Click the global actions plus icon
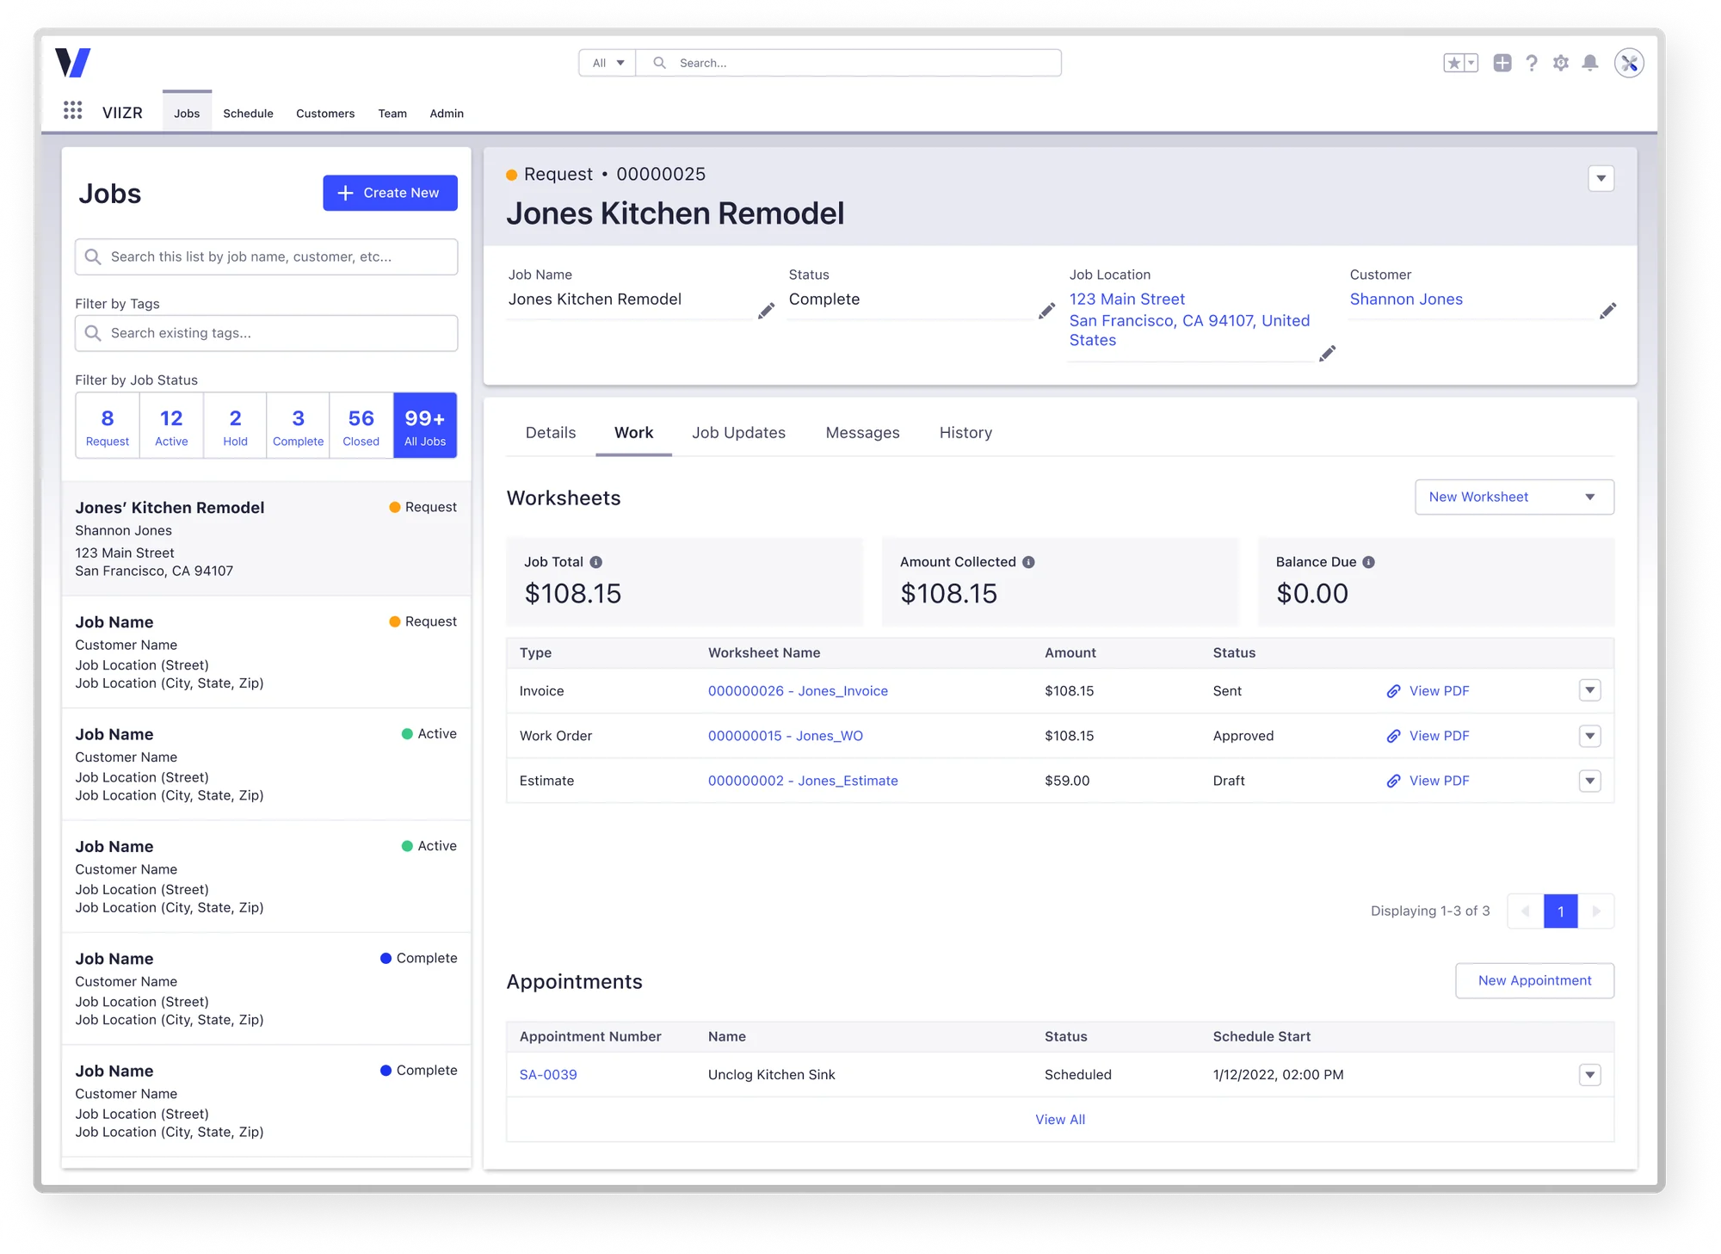 pyautogui.click(x=1502, y=63)
